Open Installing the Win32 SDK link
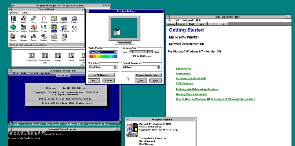Screen dimensions: 295x146 191,78
